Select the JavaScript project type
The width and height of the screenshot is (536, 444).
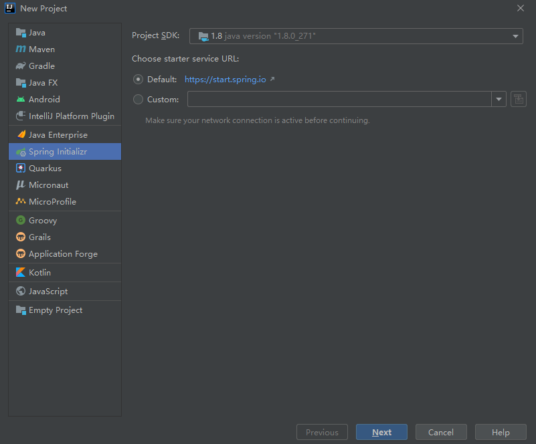point(48,292)
